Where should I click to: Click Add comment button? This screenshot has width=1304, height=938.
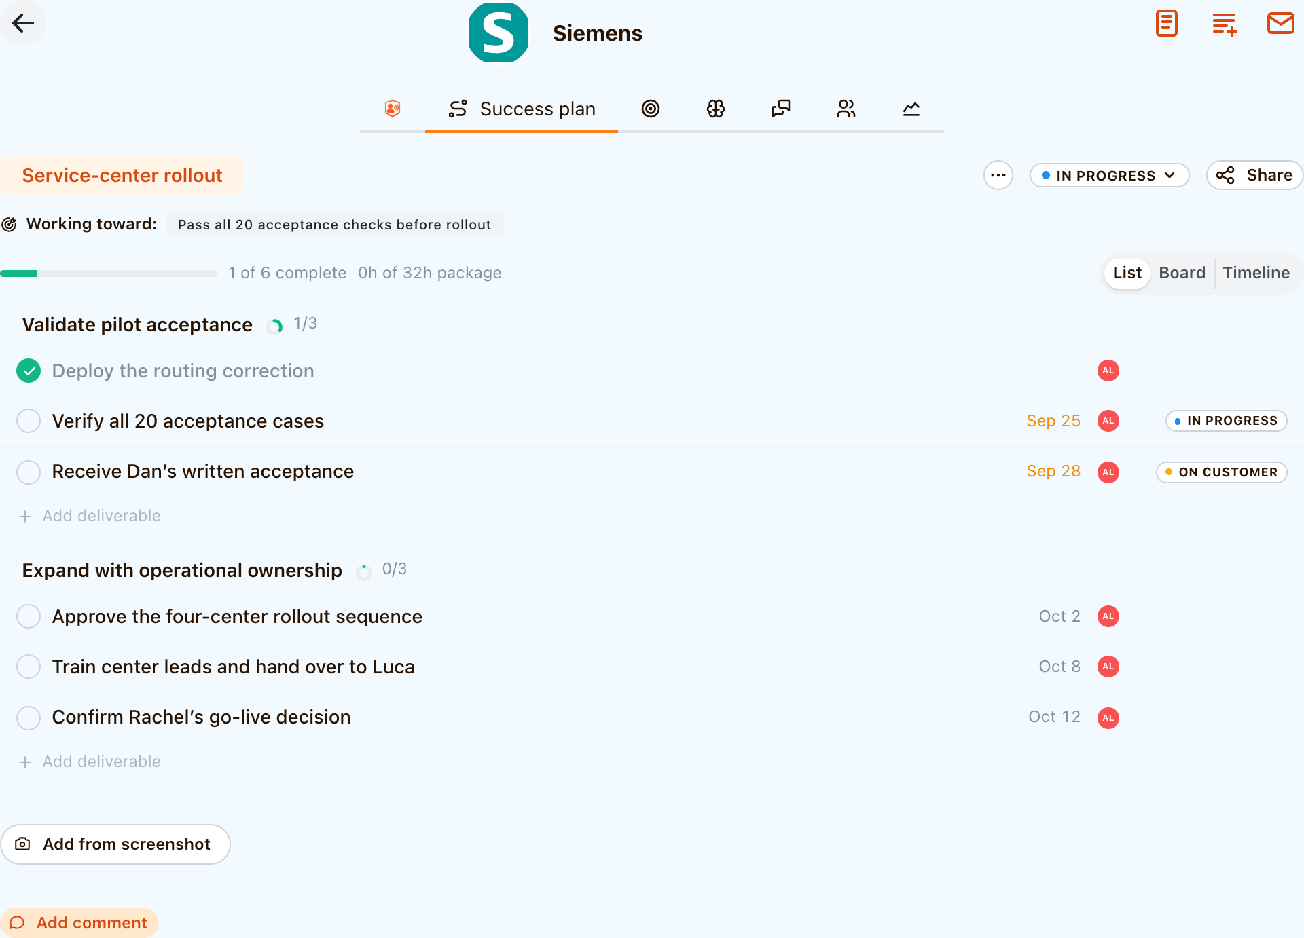79,923
